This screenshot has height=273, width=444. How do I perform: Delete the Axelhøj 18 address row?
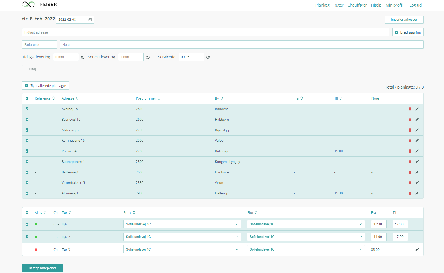click(410, 109)
